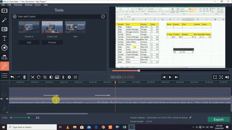Click the Preview button
Viewport: 232px width, 130px height.
[x=52, y=43]
